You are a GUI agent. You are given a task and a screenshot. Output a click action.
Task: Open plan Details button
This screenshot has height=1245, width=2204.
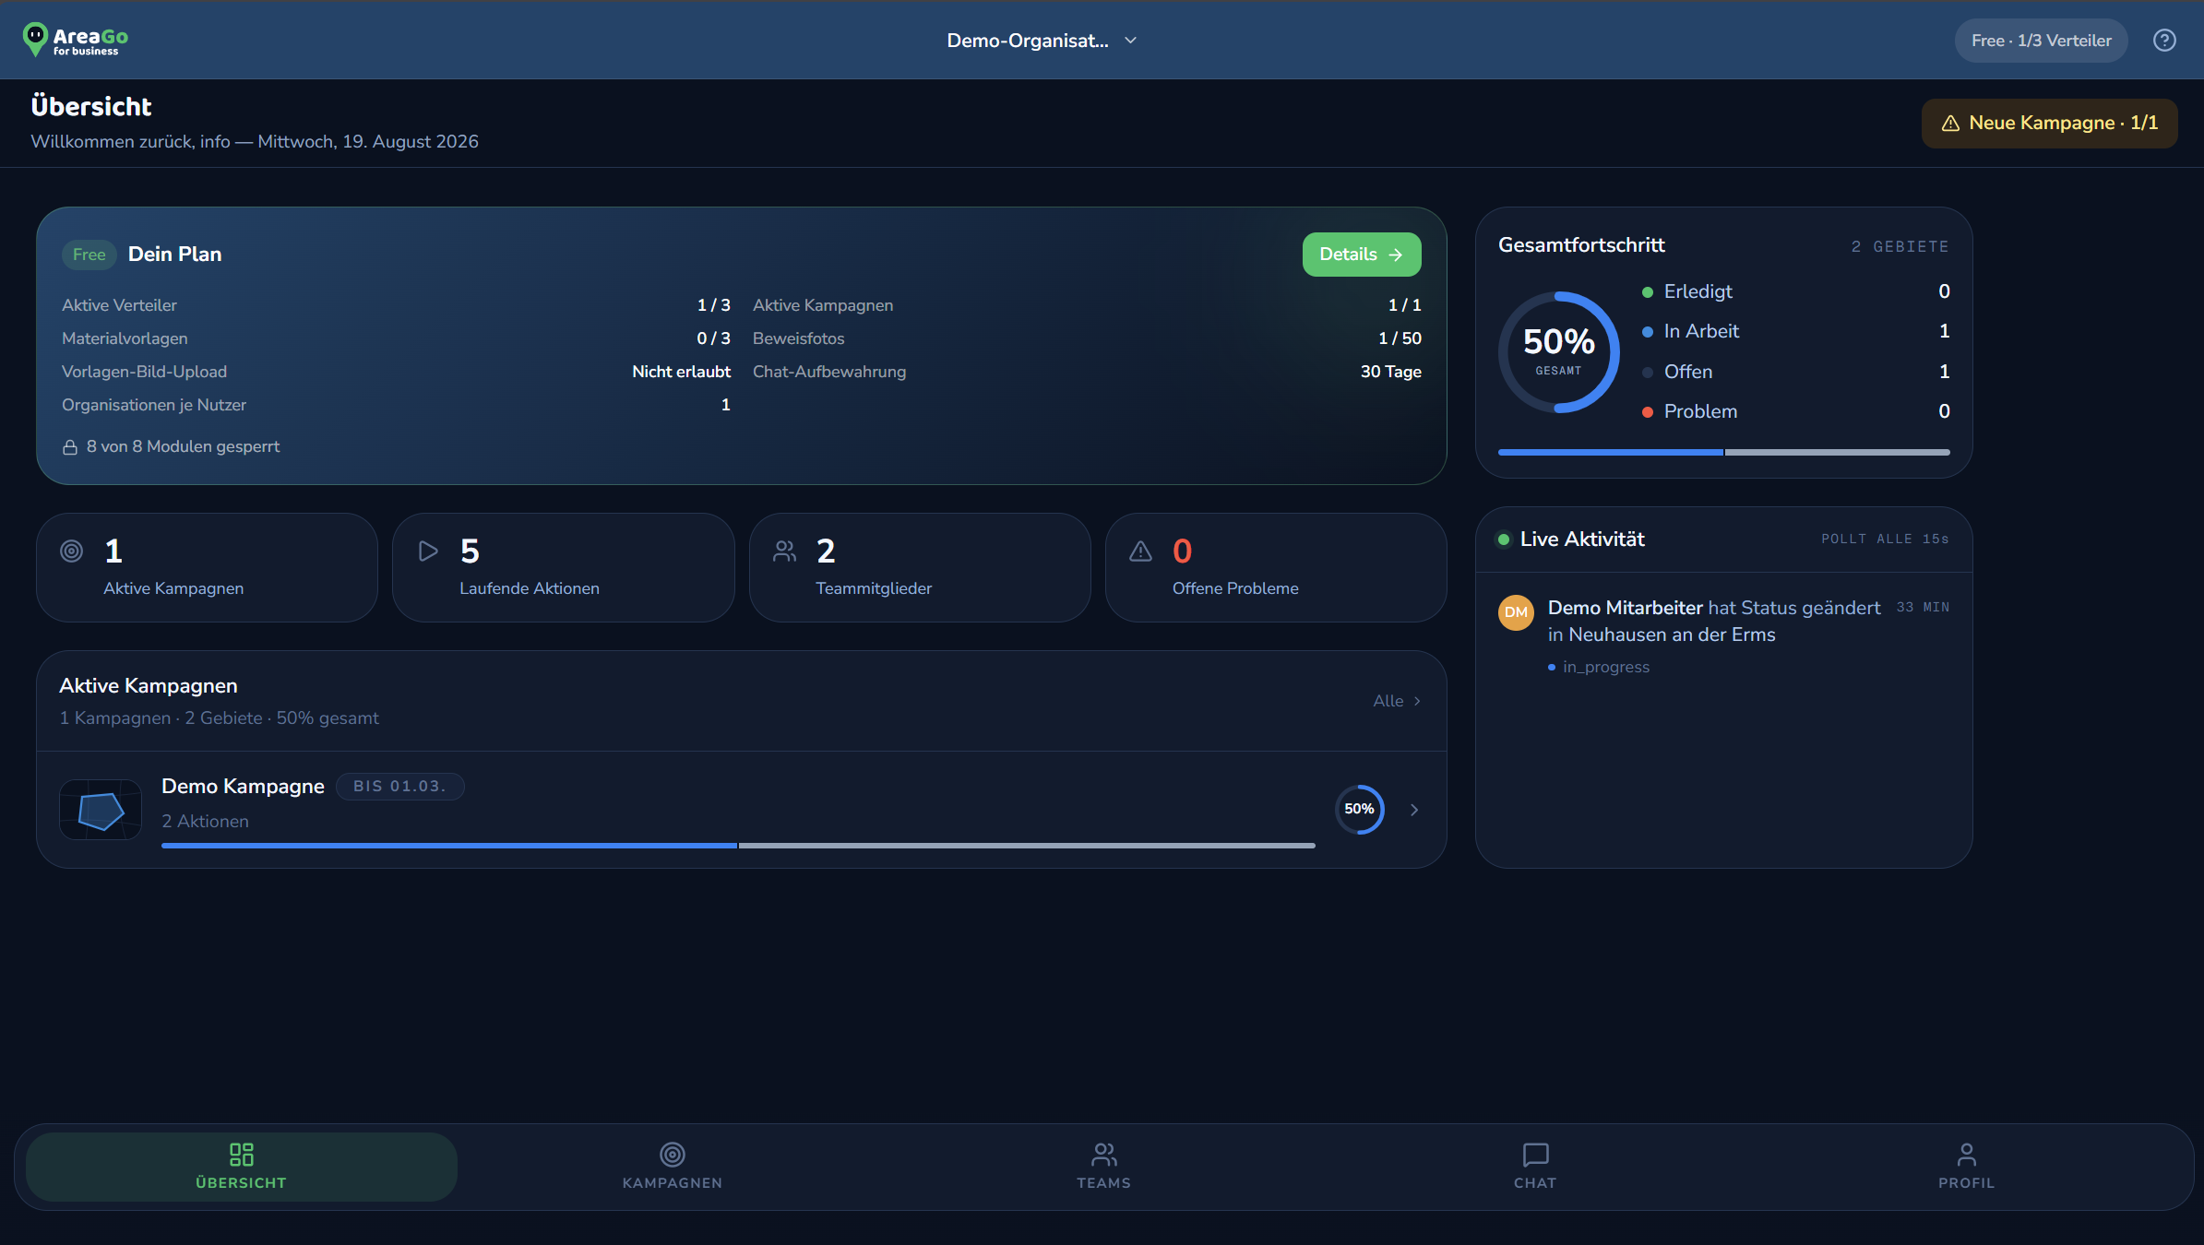pos(1362,255)
